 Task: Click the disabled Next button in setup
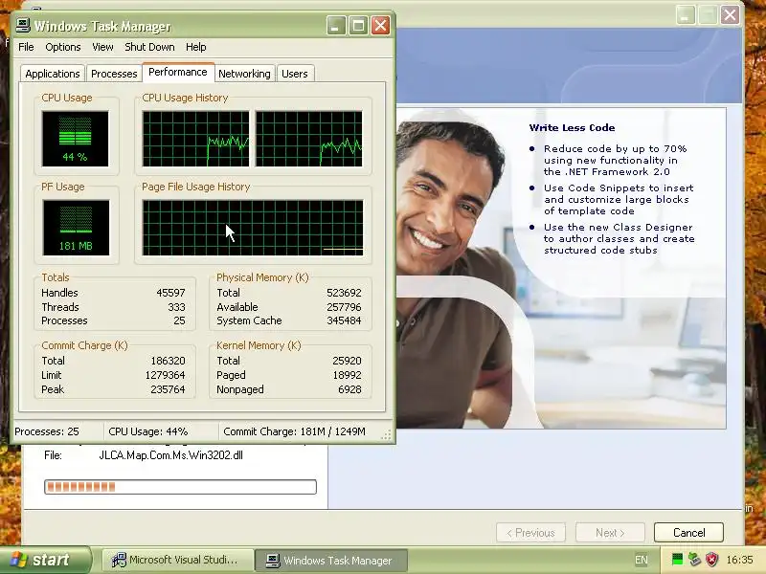[610, 533]
